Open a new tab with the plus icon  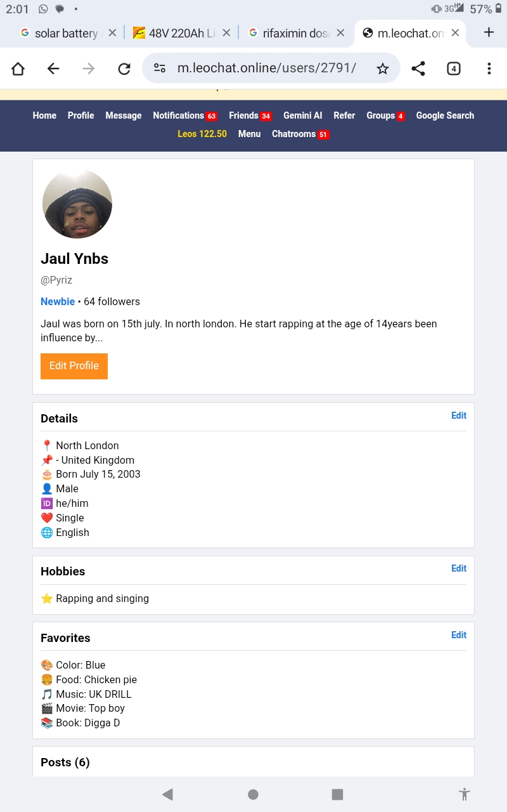tap(488, 32)
